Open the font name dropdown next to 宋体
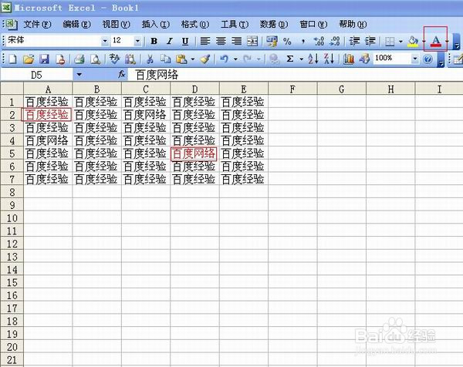The height and width of the screenshot is (367, 463). coord(105,42)
